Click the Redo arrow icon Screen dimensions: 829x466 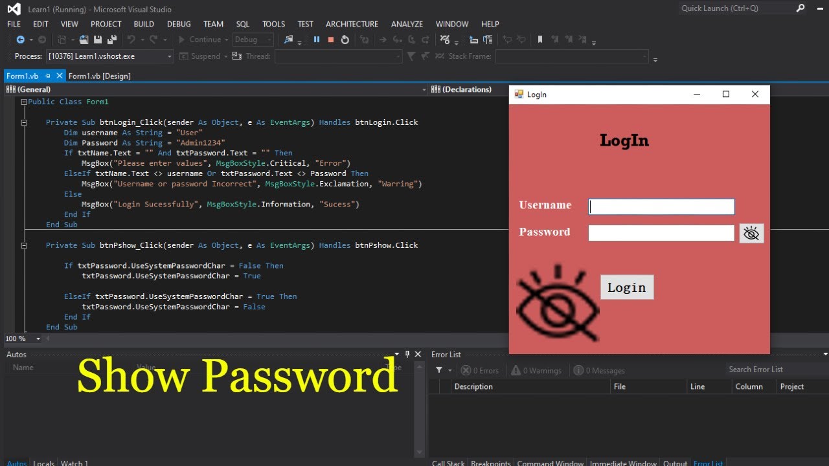[153, 39]
